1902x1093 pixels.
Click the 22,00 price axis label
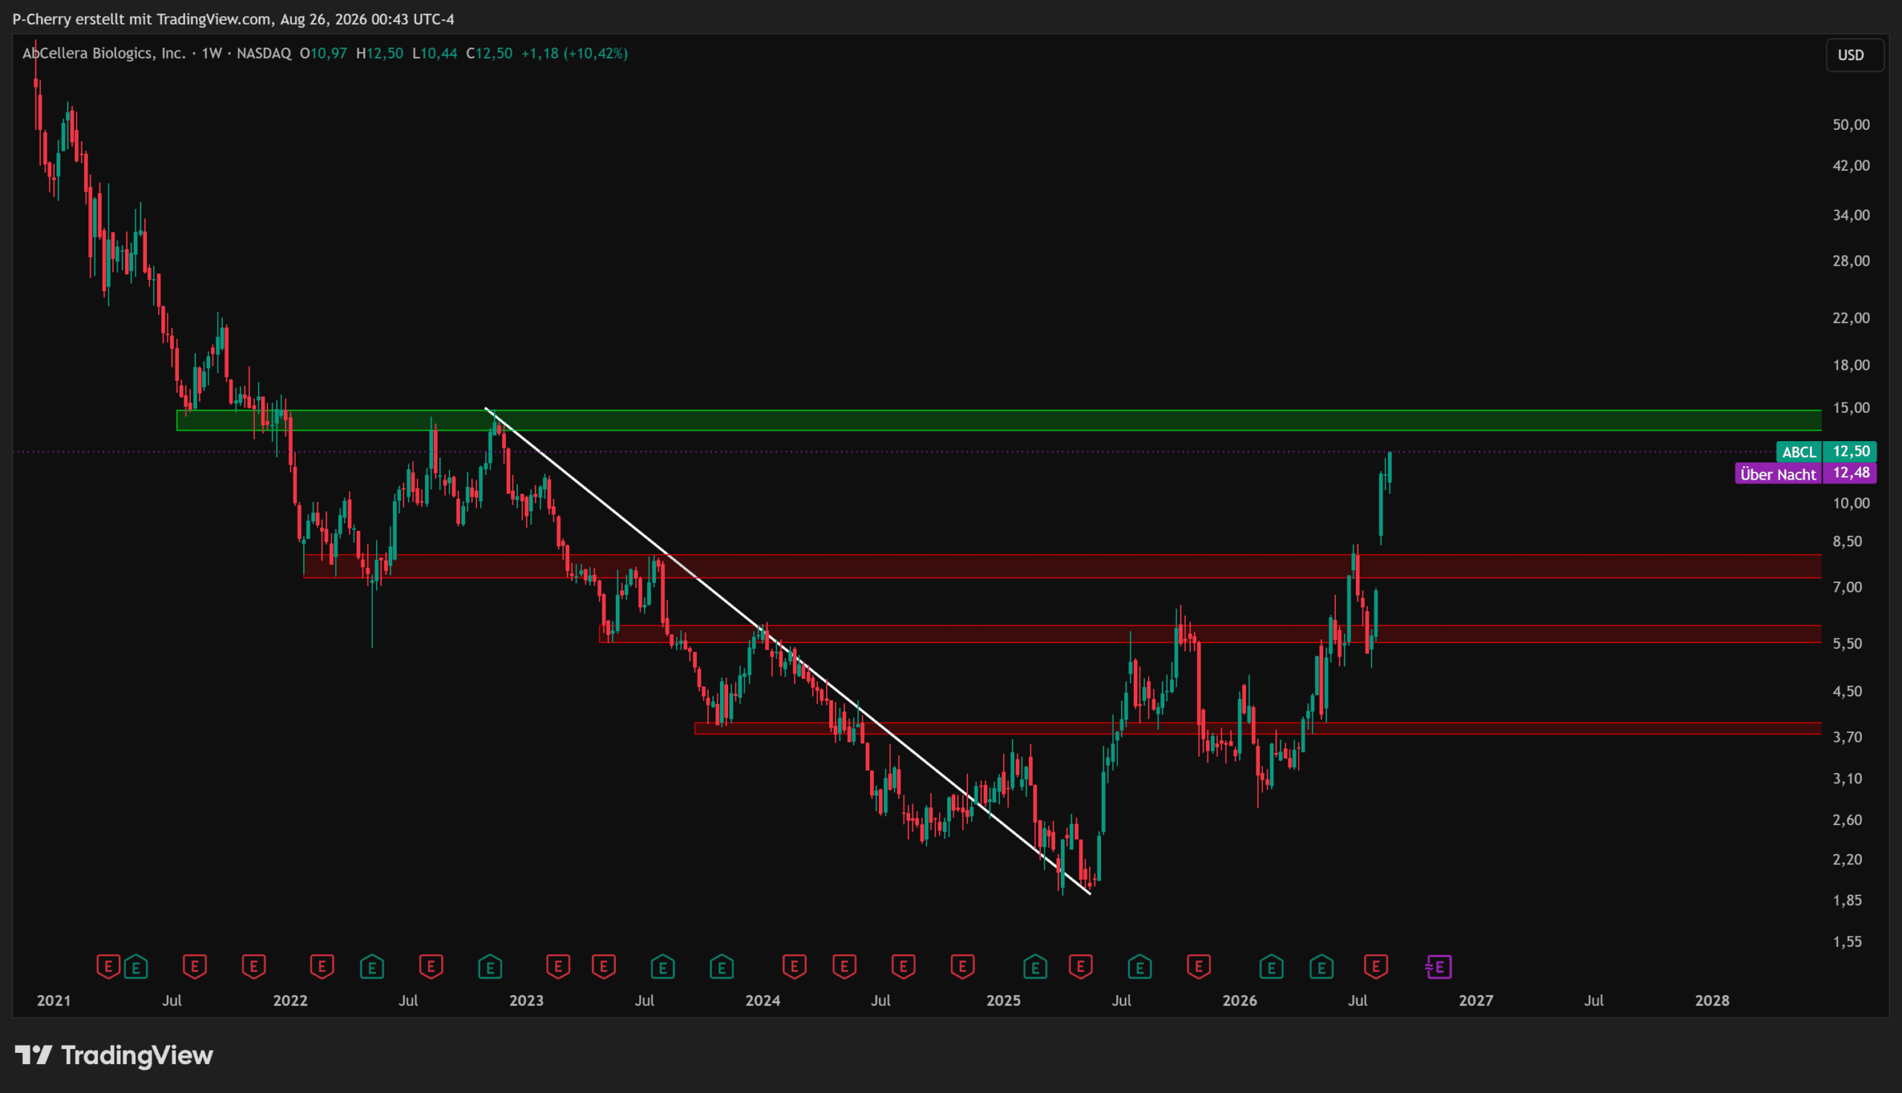tap(1851, 319)
